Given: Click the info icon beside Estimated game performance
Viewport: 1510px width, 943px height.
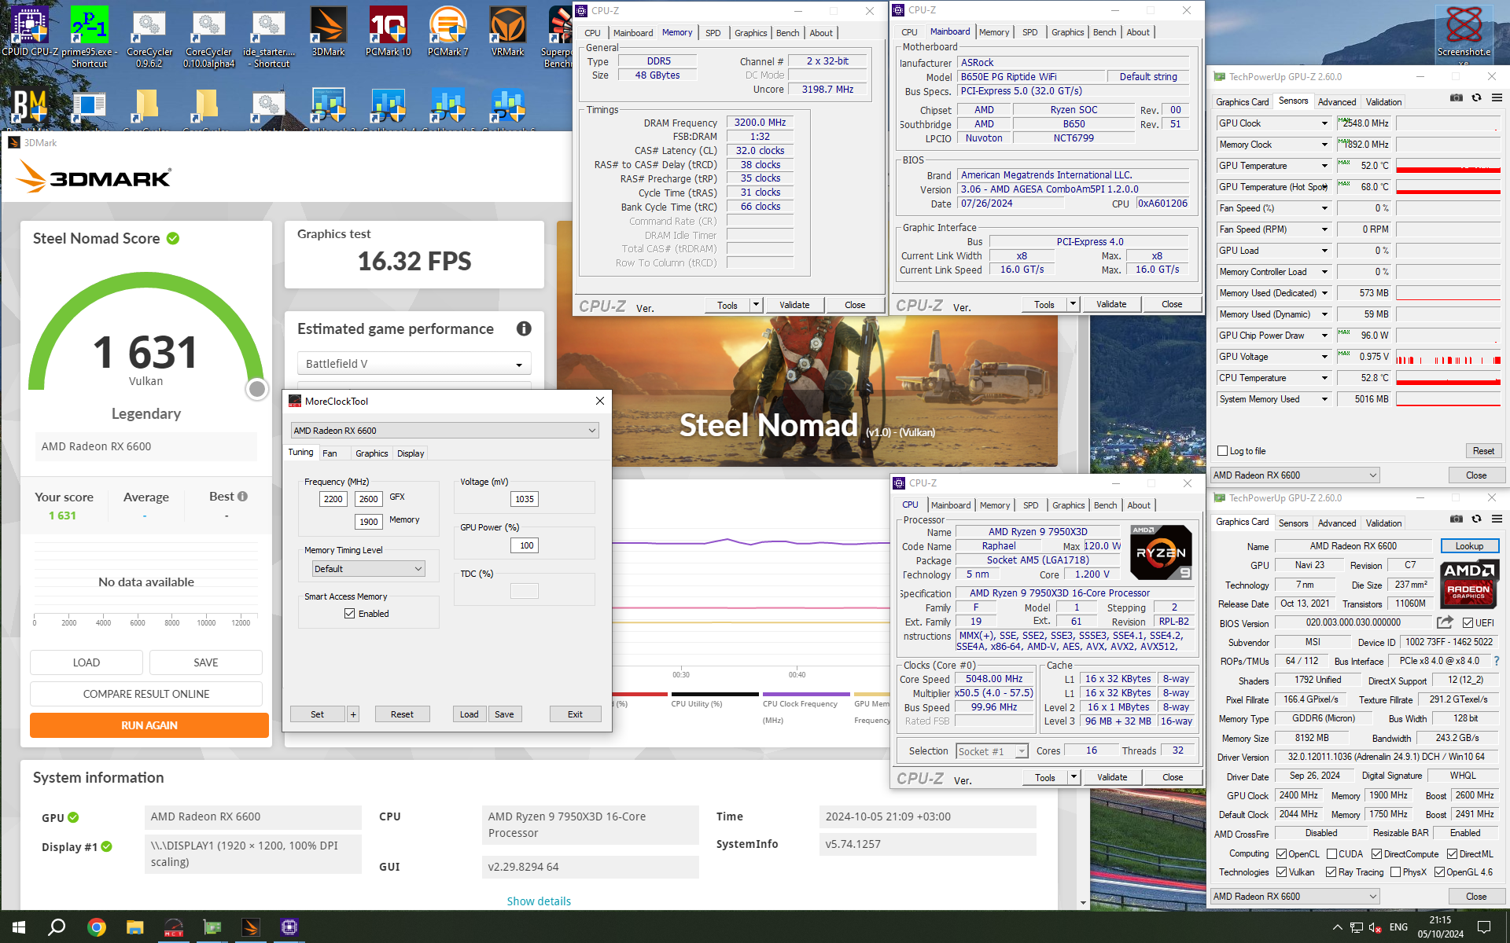Looking at the screenshot, I should pyautogui.click(x=524, y=329).
